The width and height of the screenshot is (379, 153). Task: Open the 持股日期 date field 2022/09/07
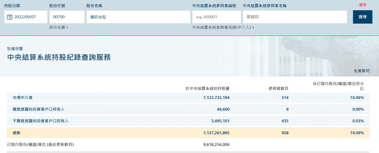tap(26, 17)
